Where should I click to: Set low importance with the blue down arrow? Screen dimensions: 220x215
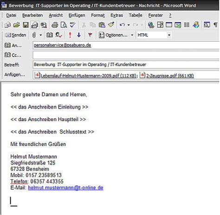pyautogui.click(x=79, y=35)
